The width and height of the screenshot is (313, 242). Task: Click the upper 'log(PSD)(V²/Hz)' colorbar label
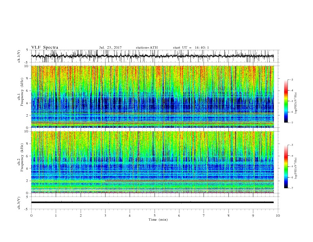click(296, 102)
